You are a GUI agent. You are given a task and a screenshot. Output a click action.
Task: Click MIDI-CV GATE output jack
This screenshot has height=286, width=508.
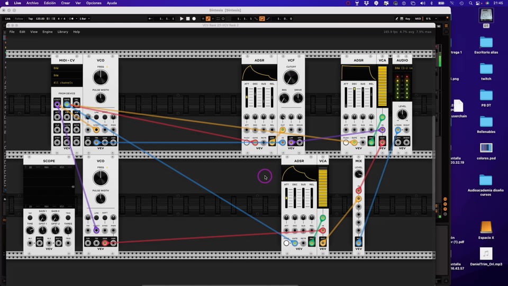67,104
